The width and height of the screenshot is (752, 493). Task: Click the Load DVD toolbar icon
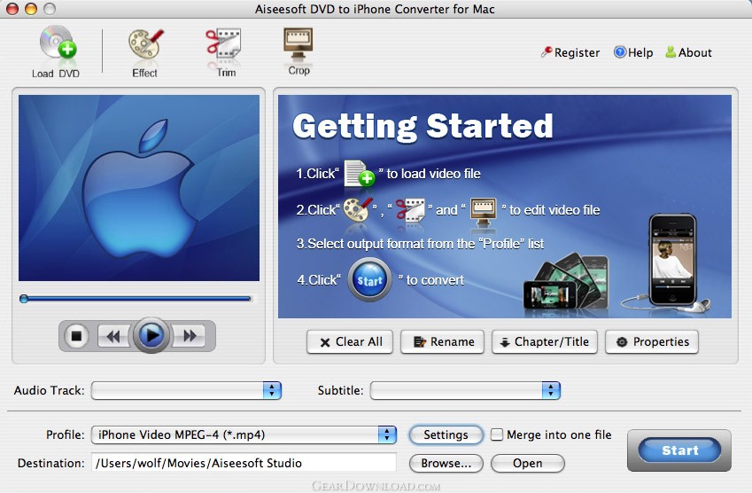coord(57,51)
